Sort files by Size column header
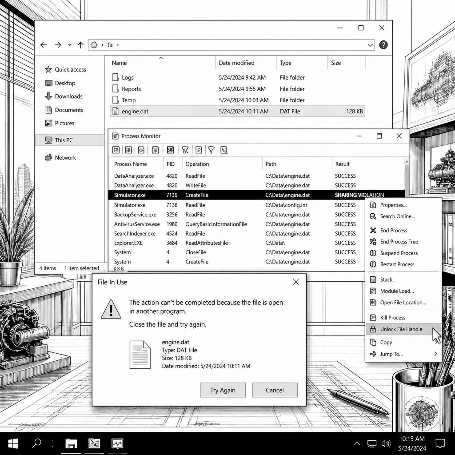 336,63
